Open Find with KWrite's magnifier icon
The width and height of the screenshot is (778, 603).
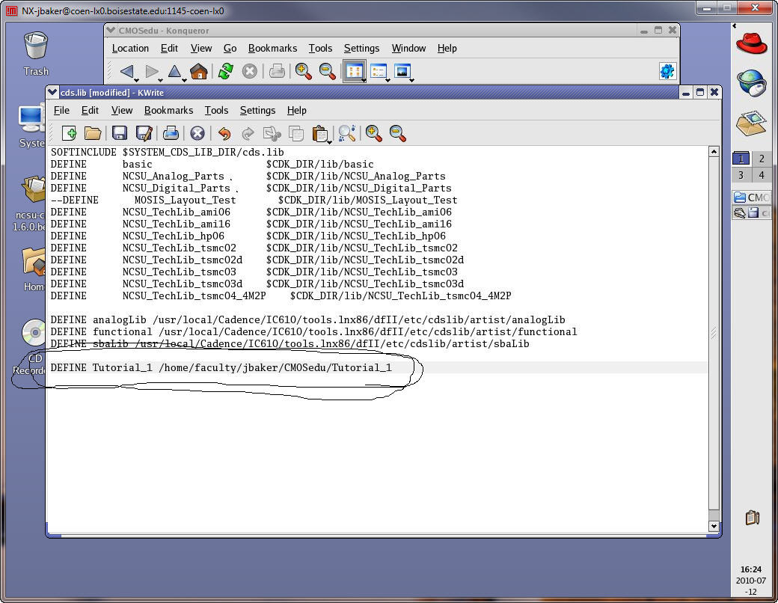(x=347, y=133)
